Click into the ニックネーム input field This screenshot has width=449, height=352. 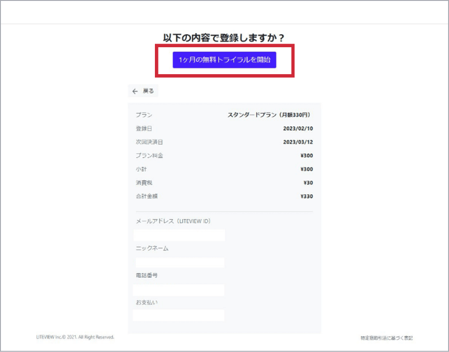point(180,263)
